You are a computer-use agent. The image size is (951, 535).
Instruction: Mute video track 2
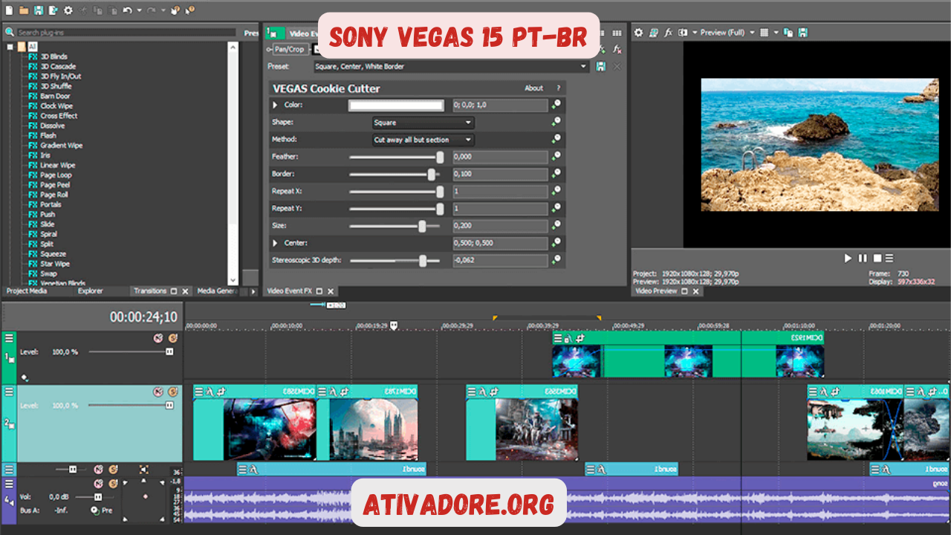(x=158, y=392)
